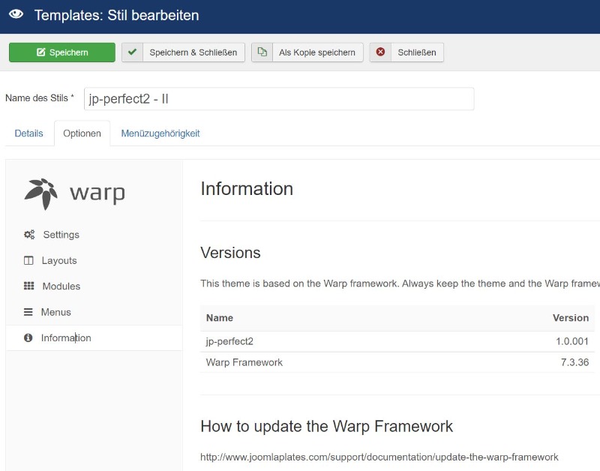The height and width of the screenshot is (471, 600).
Task: Click the eye icon in the header
Action: [x=16, y=14]
